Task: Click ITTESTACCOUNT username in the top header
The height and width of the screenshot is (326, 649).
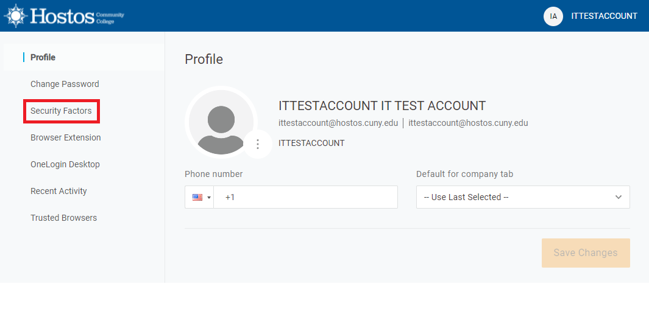Action: 604,16
